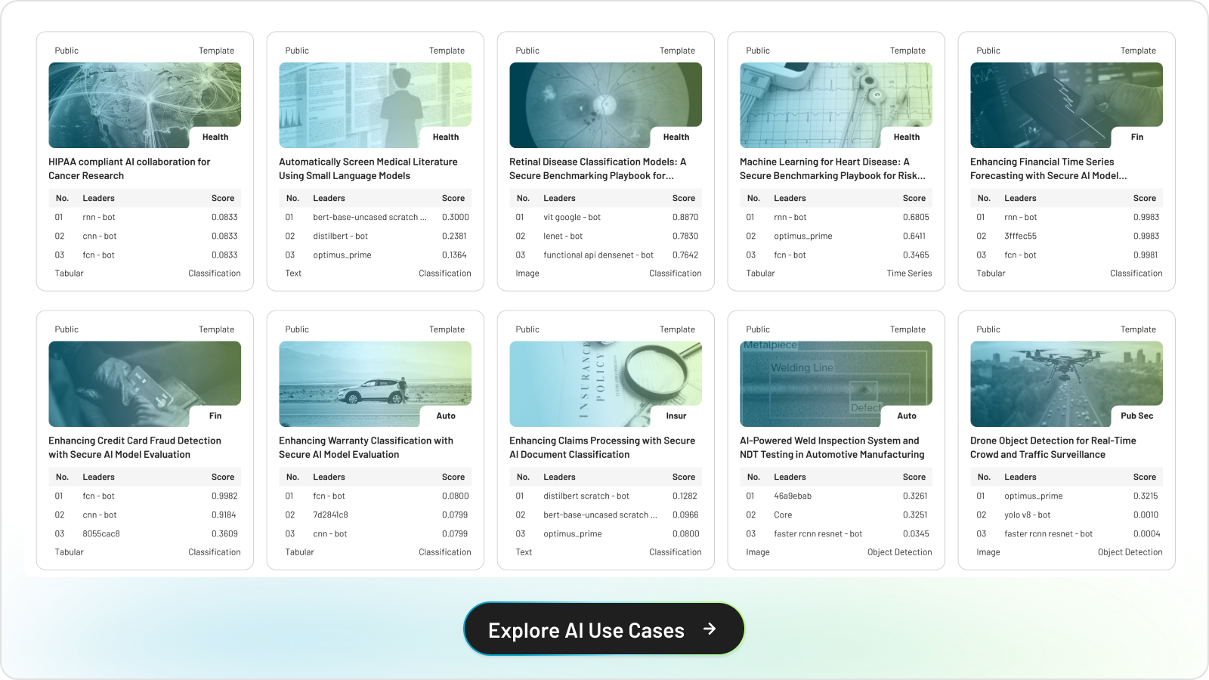
Task: Select the Health badge on the Retinal Disease card
Action: tap(676, 137)
